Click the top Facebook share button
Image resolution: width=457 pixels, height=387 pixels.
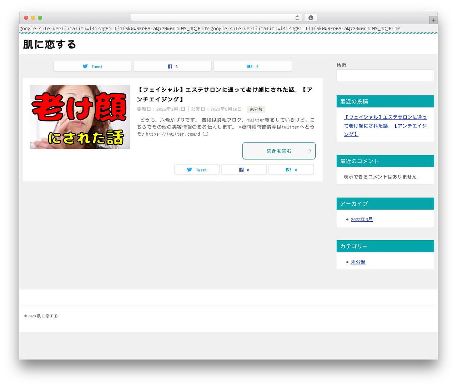[x=172, y=66]
